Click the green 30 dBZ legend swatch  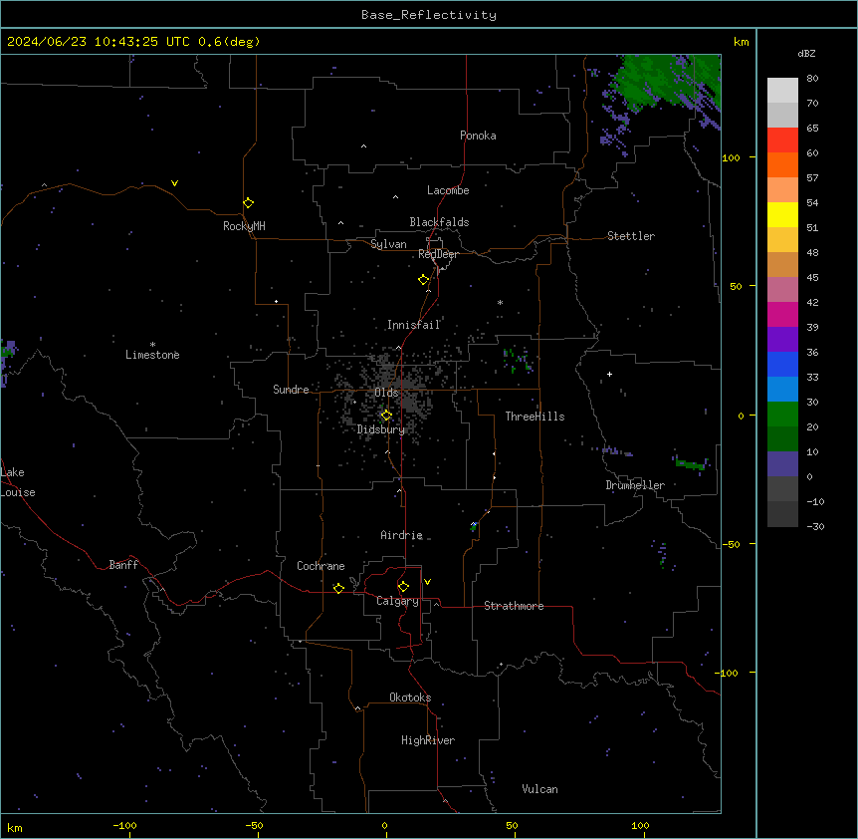[782, 415]
